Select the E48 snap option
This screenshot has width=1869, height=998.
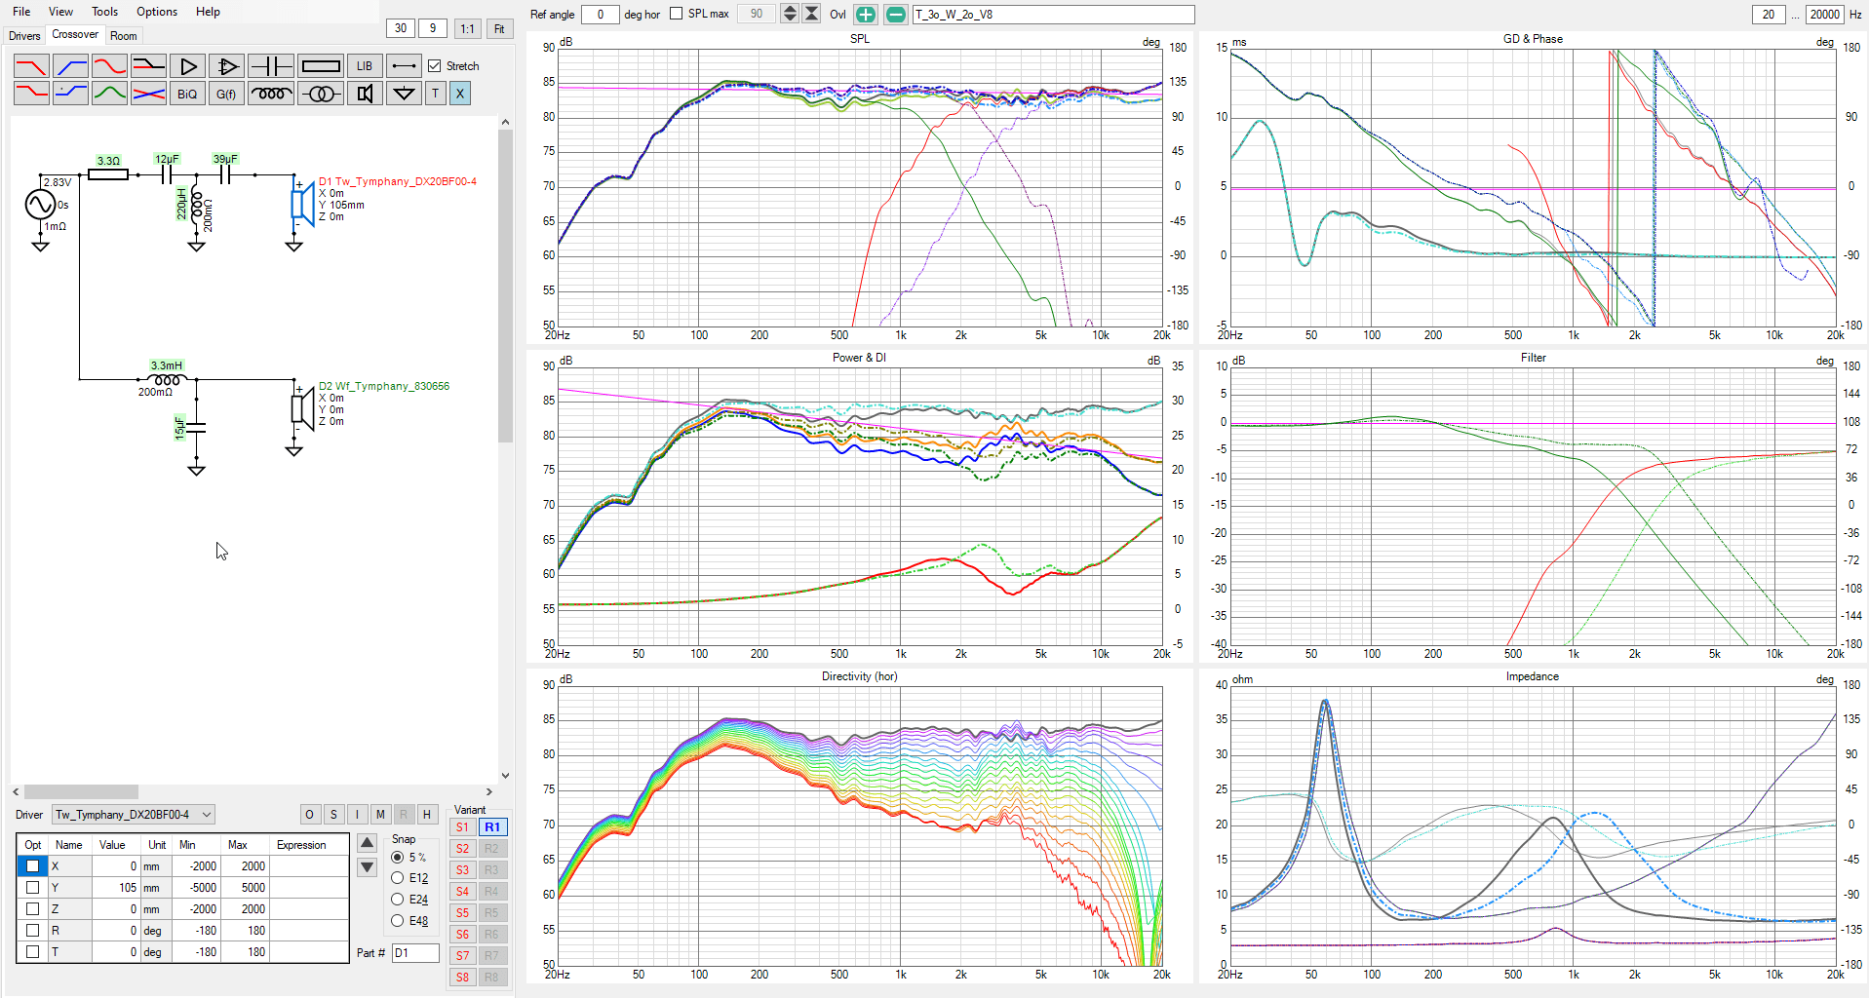pyautogui.click(x=398, y=921)
